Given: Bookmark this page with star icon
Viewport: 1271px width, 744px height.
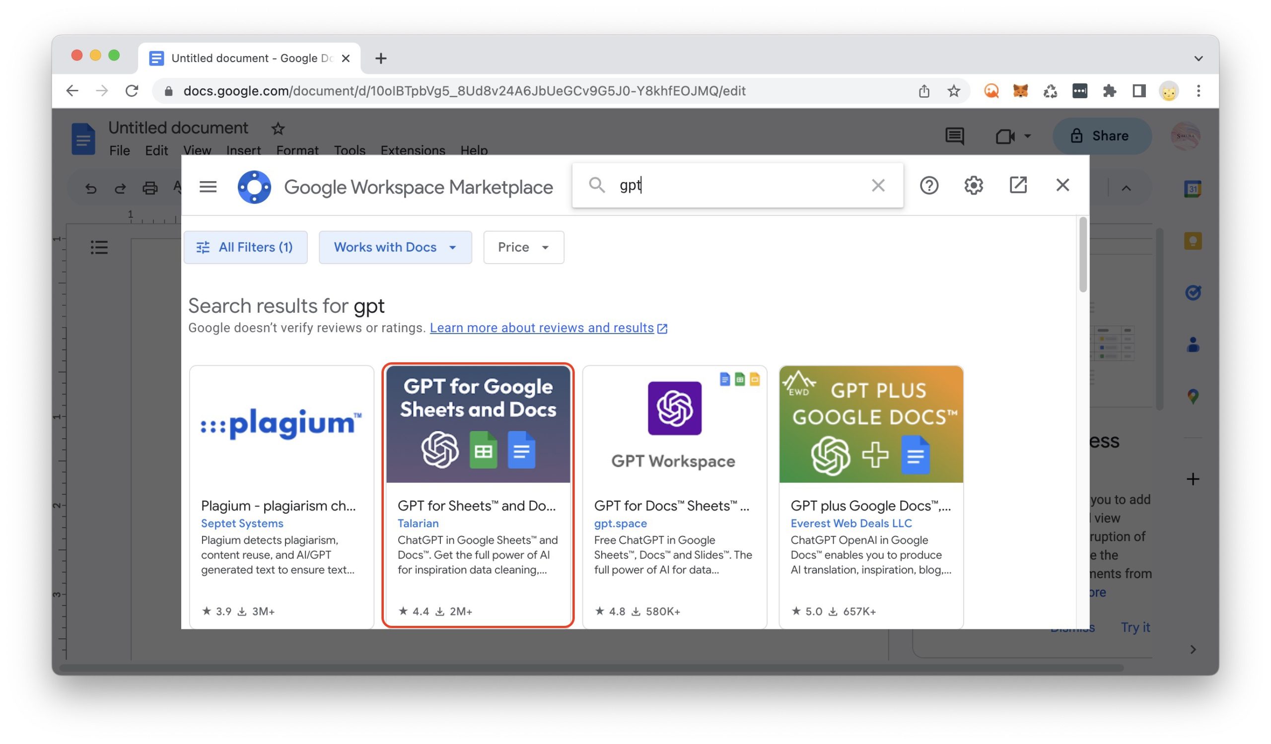Looking at the screenshot, I should click(953, 91).
